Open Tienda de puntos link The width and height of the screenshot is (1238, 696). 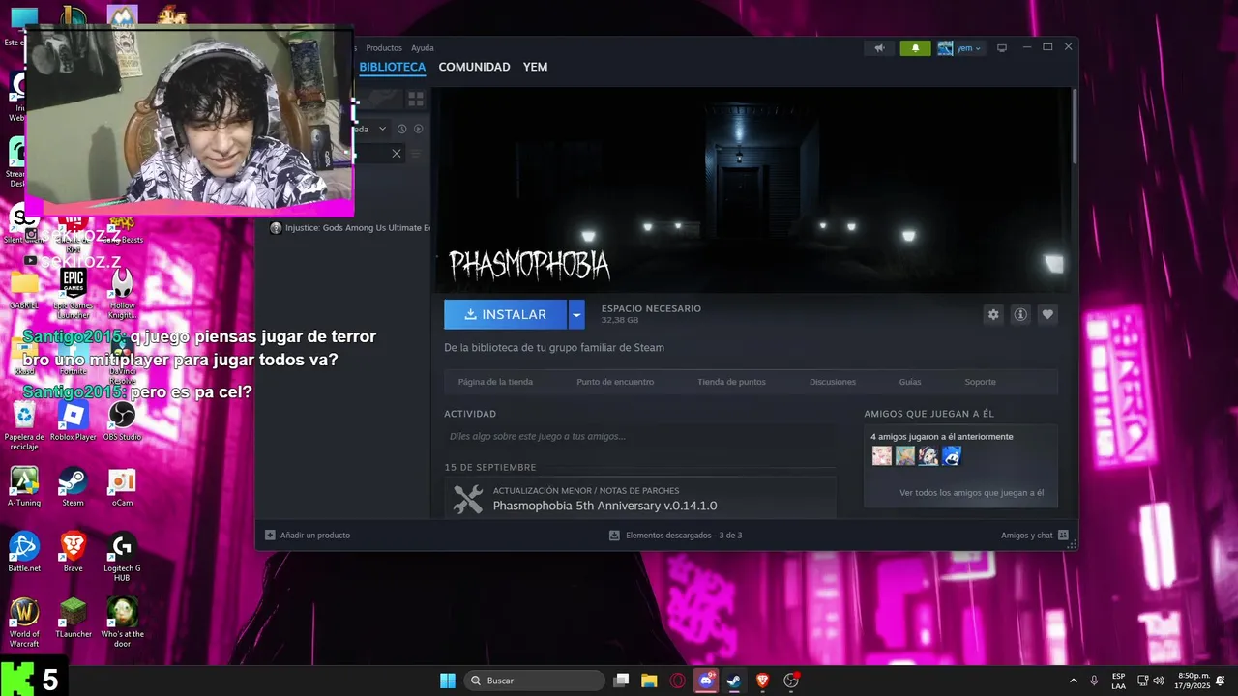click(731, 382)
